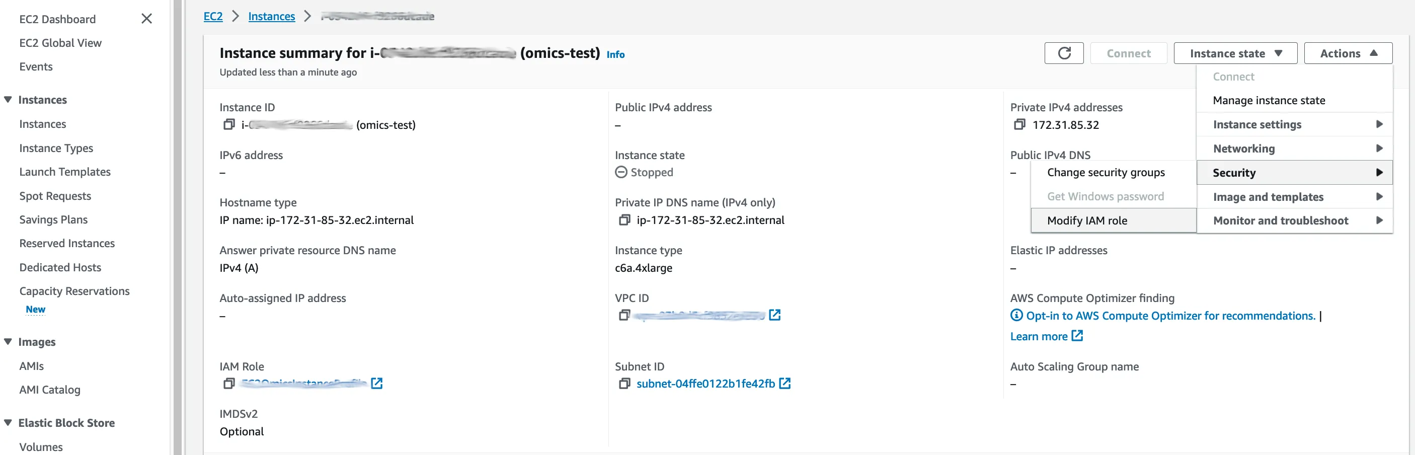The image size is (1415, 455).
Task: Open the IAM Role external link icon
Action: click(376, 383)
